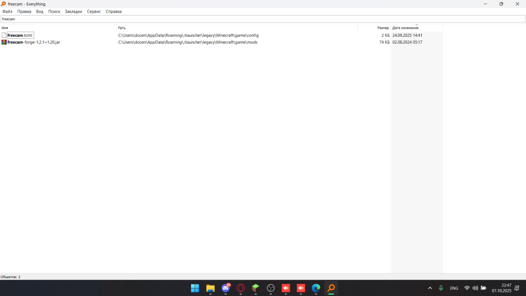Switch the ENG input language
This screenshot has height=296, width=526.
[x=454, y=288]
